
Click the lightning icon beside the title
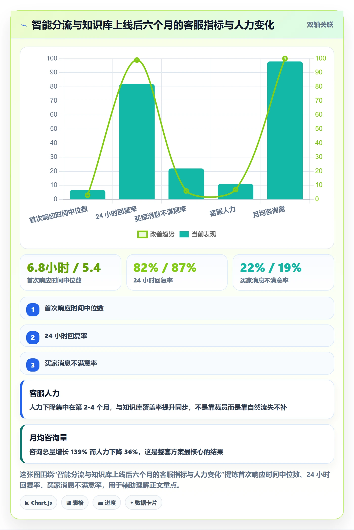[x=24, y=25]
